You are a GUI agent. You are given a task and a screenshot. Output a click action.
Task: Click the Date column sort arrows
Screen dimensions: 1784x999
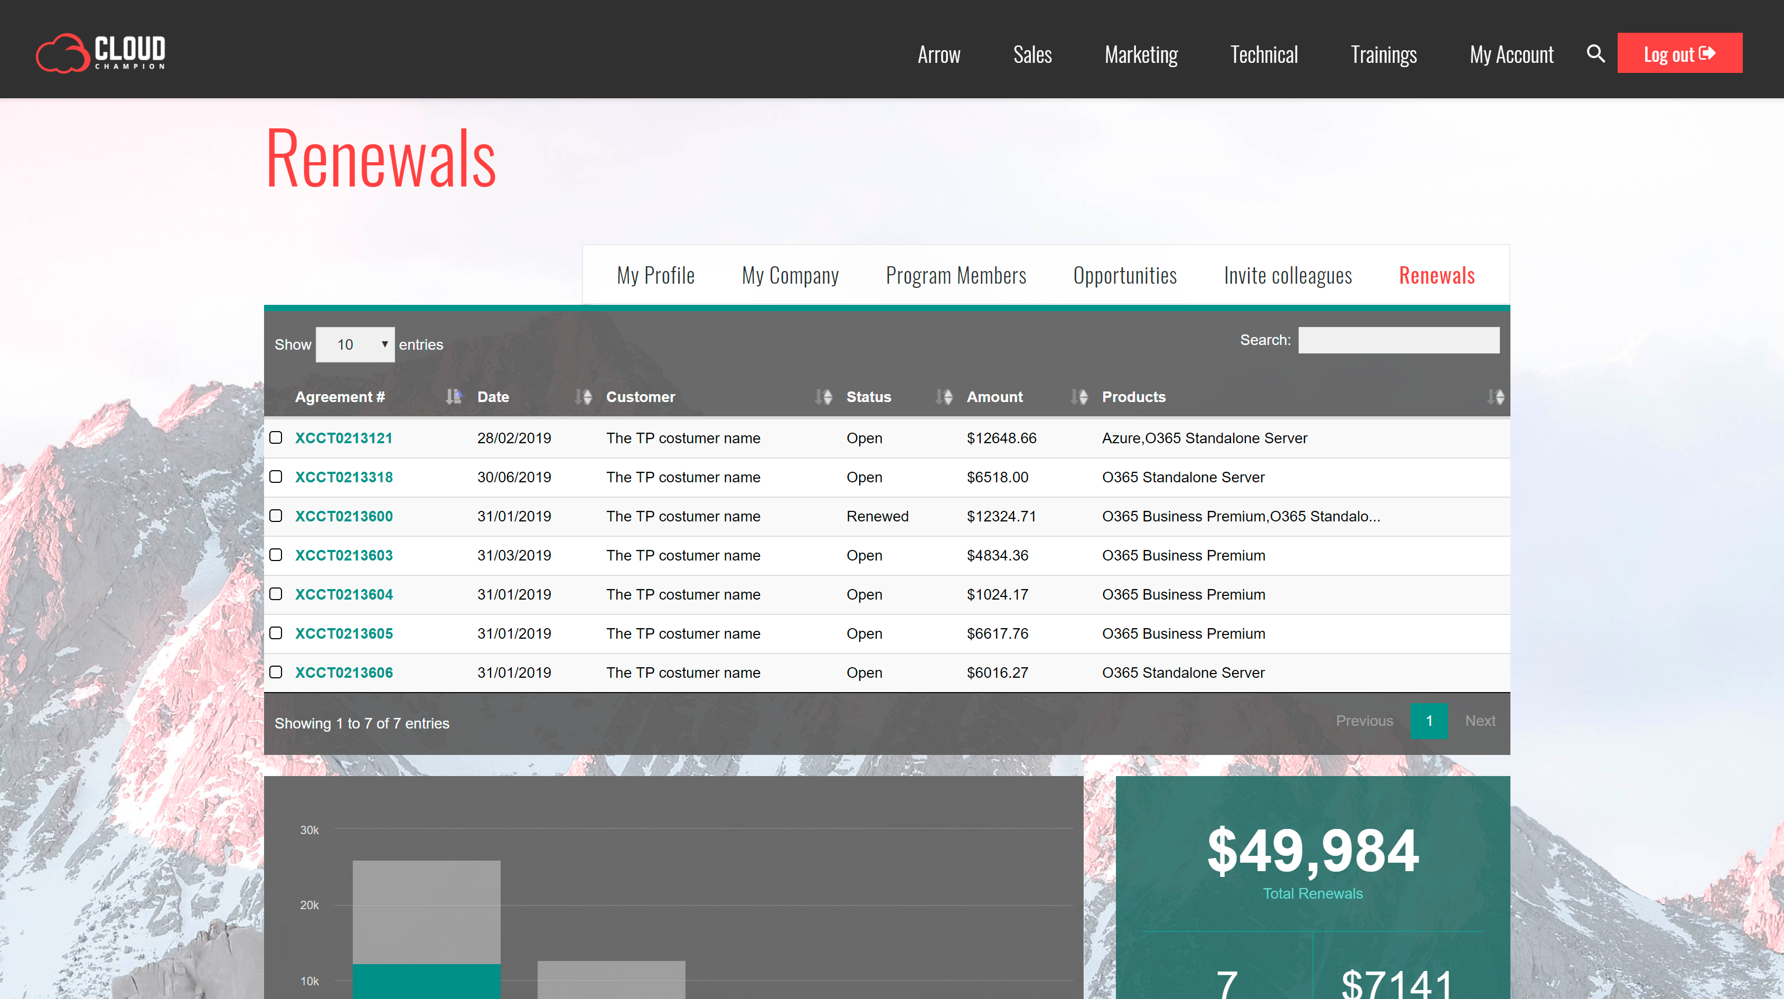pyautogui.click(x=583, y=397)
